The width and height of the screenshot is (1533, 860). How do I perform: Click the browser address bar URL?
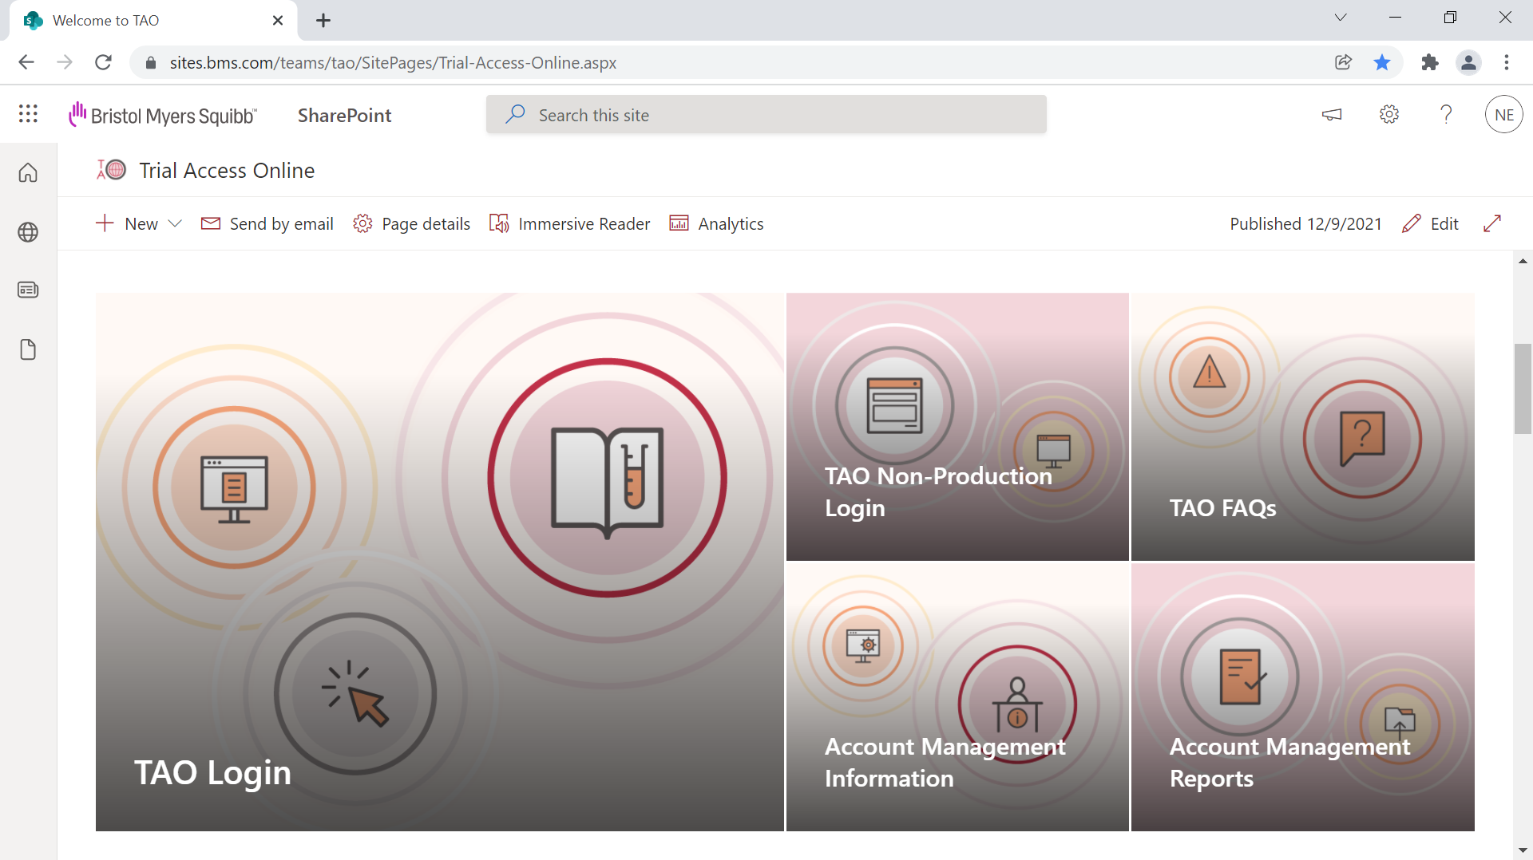(x=393, y=62)
